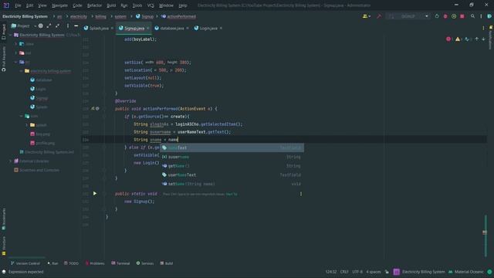Open the Refactor menu
The width and height of the screenshot is (494, 278).
[x=94, y=5]
